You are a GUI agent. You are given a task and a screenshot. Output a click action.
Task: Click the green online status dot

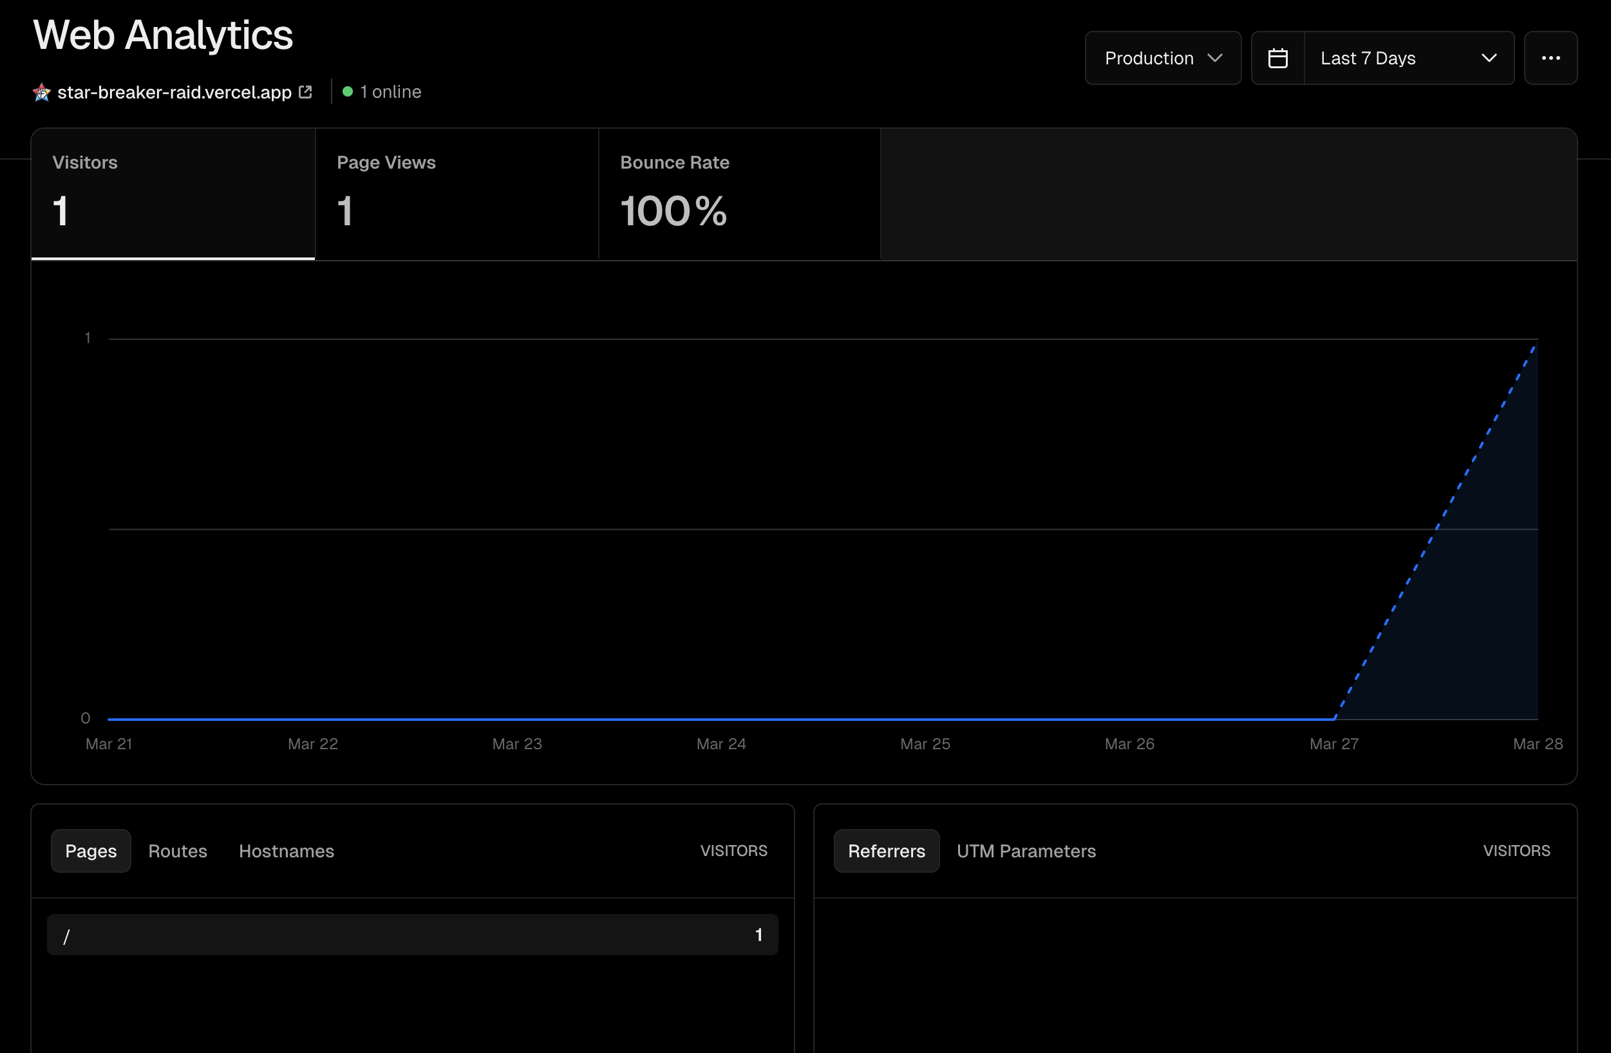(x=347, y=91)
